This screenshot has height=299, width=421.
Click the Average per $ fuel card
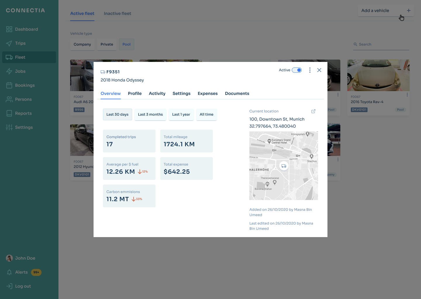pos(129,168)
